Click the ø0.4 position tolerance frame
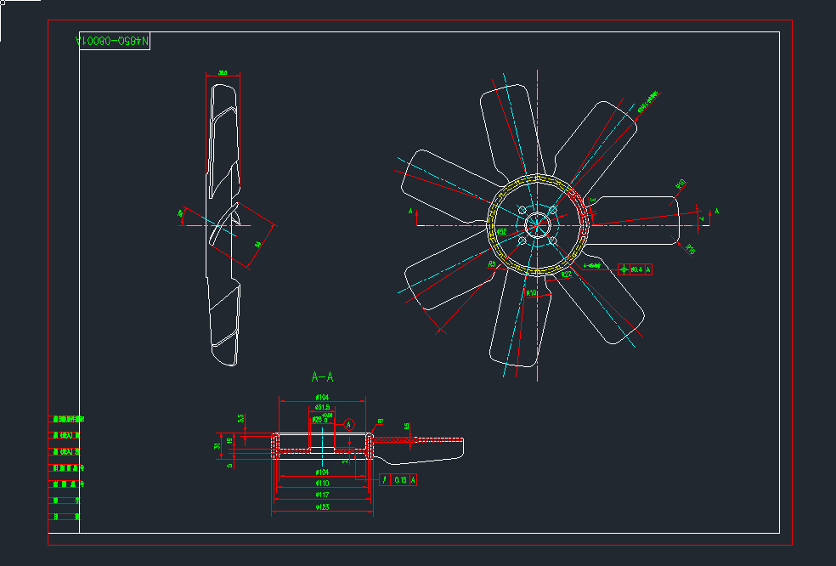 pyautogui.click(x=635, y=269)
